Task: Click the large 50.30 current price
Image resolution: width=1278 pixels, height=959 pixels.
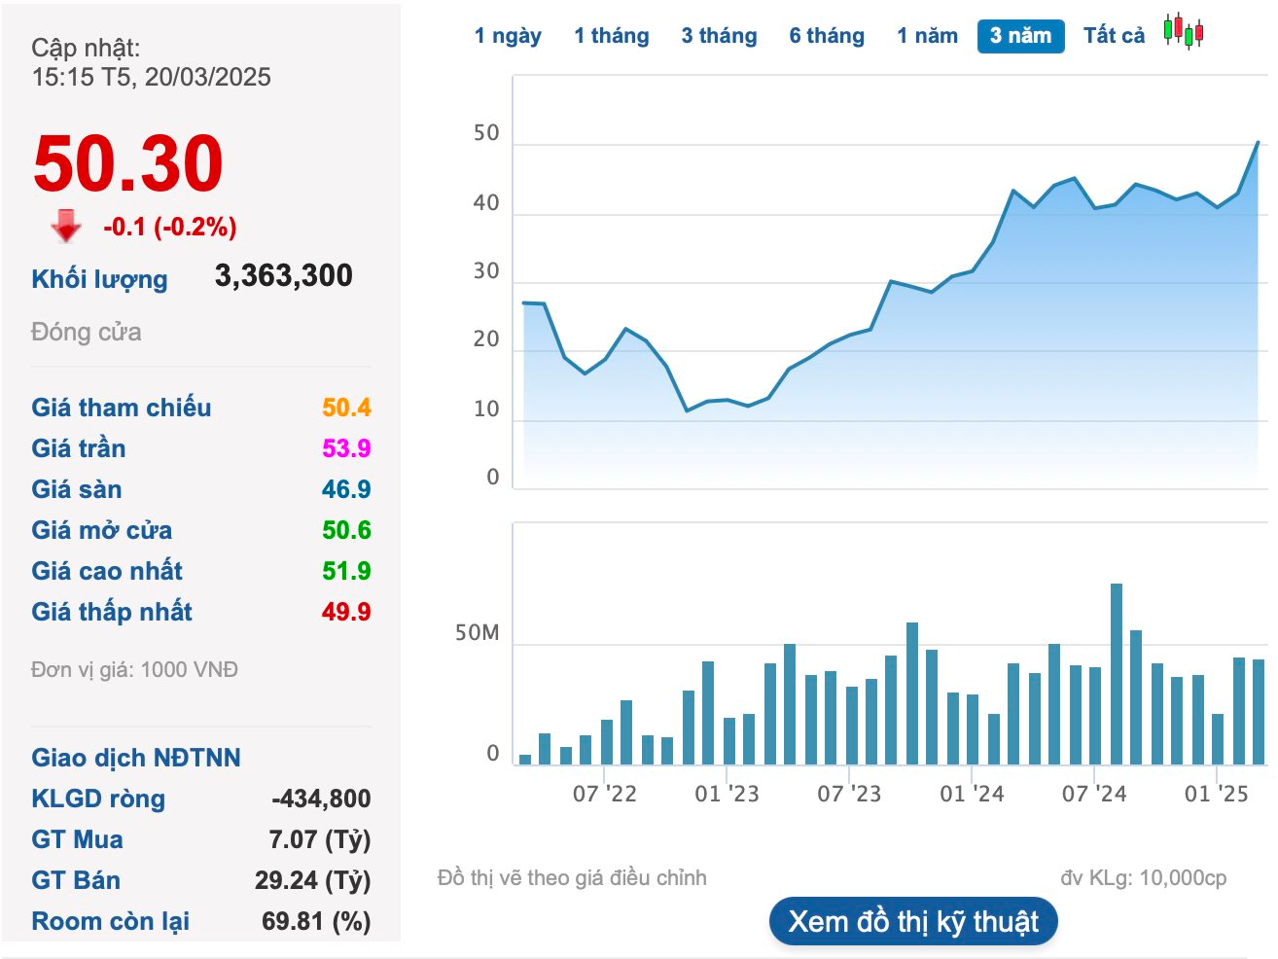Action: point(128,163)
